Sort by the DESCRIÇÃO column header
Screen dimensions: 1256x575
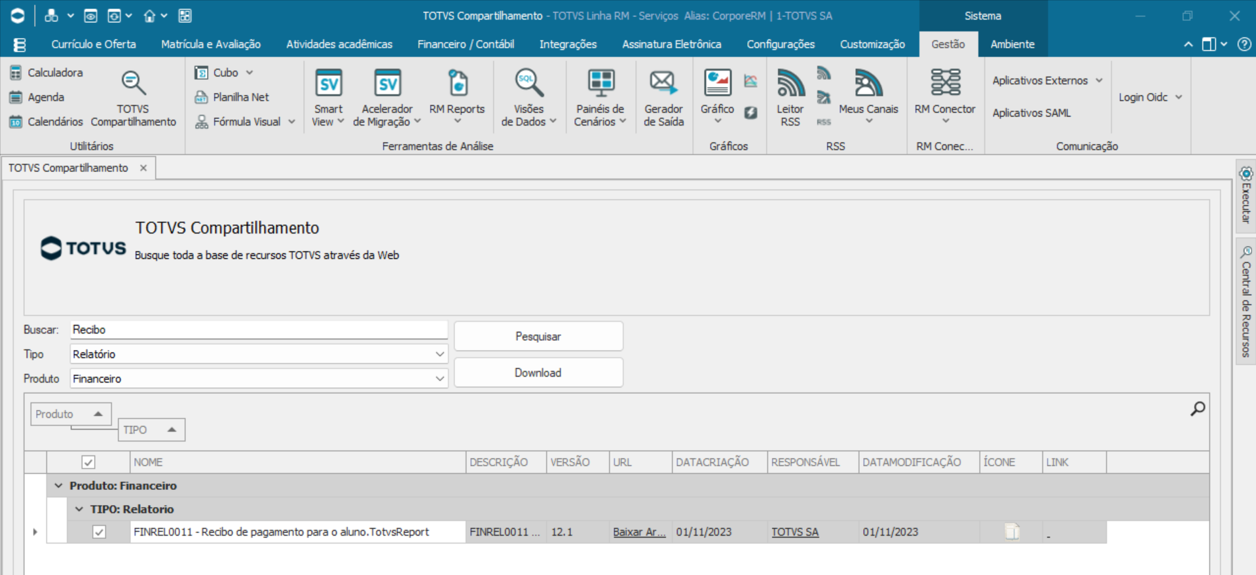pos(506,462)
